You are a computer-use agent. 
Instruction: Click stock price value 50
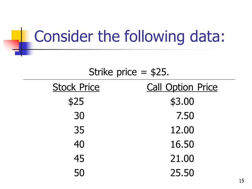[79, 173]
